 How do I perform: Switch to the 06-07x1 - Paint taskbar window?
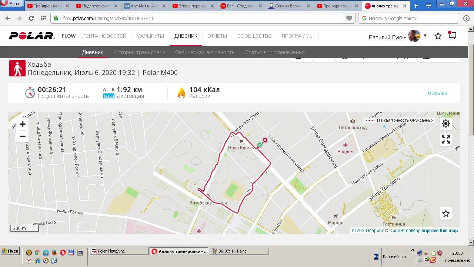(x=239, y=251)
